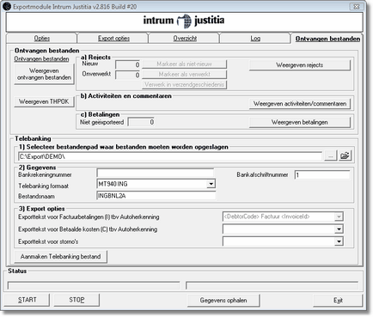This screenshot has height=317, width=373.
Task: Click Gegevens ophalen button
Action: 223,301
